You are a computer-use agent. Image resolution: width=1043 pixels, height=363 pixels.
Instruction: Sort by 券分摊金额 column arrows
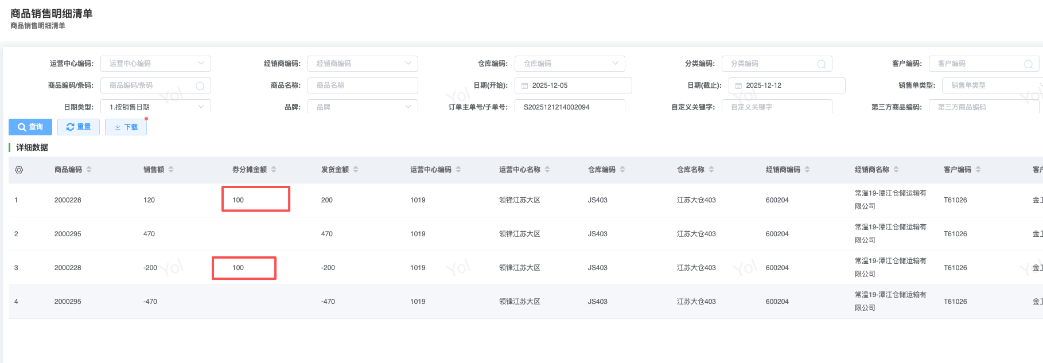(x=274, y=170)
